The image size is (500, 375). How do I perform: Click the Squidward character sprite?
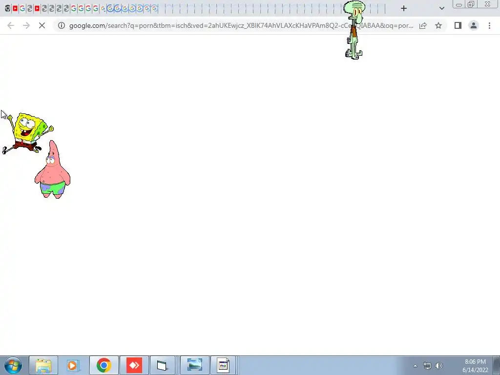coord(354,30)
